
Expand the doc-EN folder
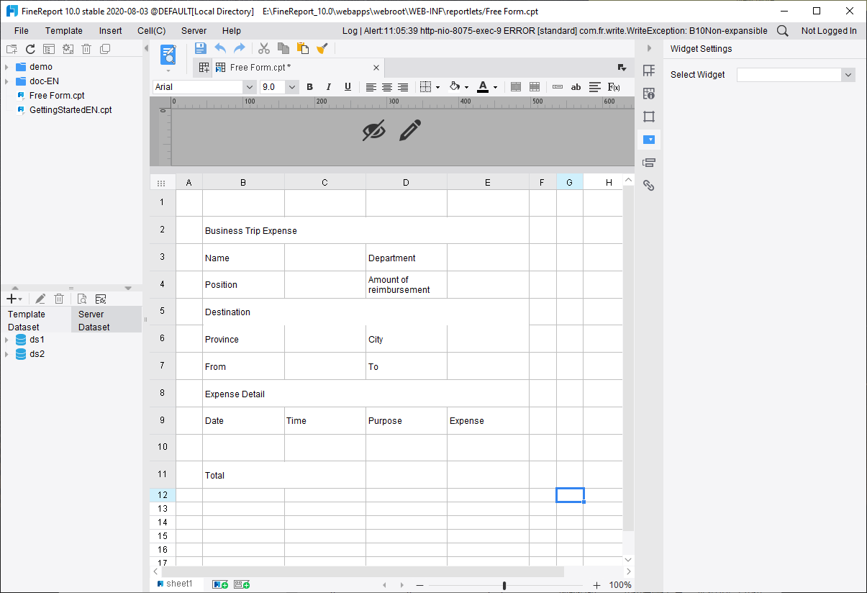pyautogui.click(x=6, y=81)
